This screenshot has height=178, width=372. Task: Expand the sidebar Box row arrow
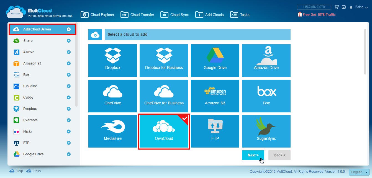69,75
